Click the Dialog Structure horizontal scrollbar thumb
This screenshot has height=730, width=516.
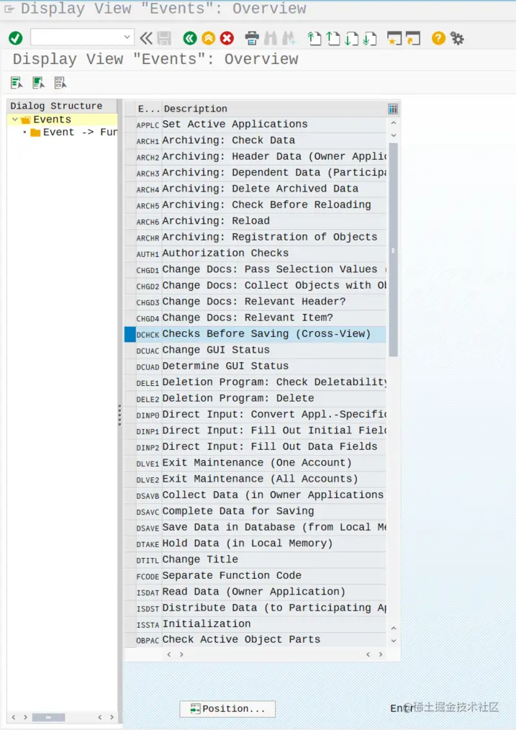point(48,718)
